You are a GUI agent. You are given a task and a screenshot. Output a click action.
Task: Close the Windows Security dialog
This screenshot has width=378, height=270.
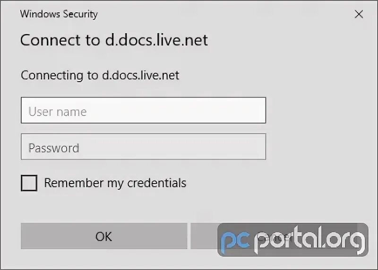coord(359,14)
